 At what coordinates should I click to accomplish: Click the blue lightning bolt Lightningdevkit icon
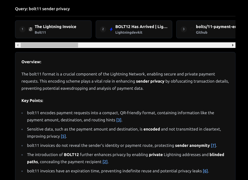111,29
